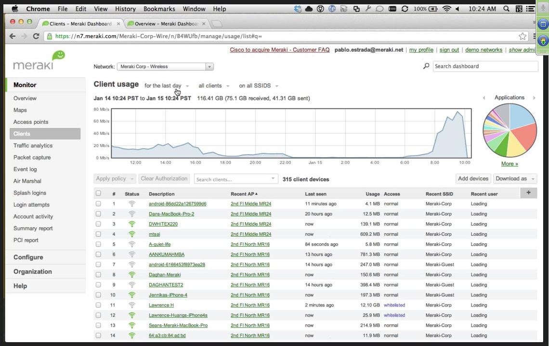Go to Access points in sidebar
Screen dimensions: 549x346
[x=31, y=122]
